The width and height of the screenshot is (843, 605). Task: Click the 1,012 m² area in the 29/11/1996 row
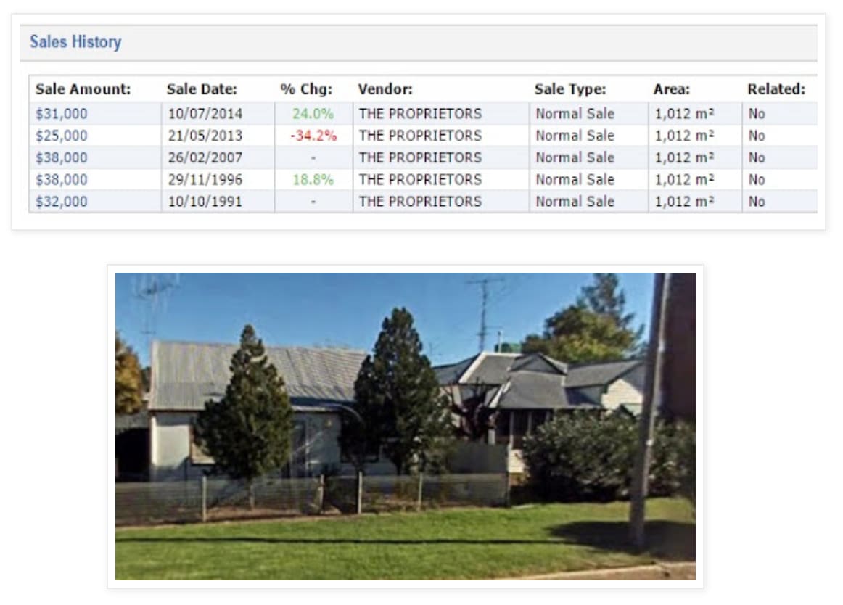(684, 180)
